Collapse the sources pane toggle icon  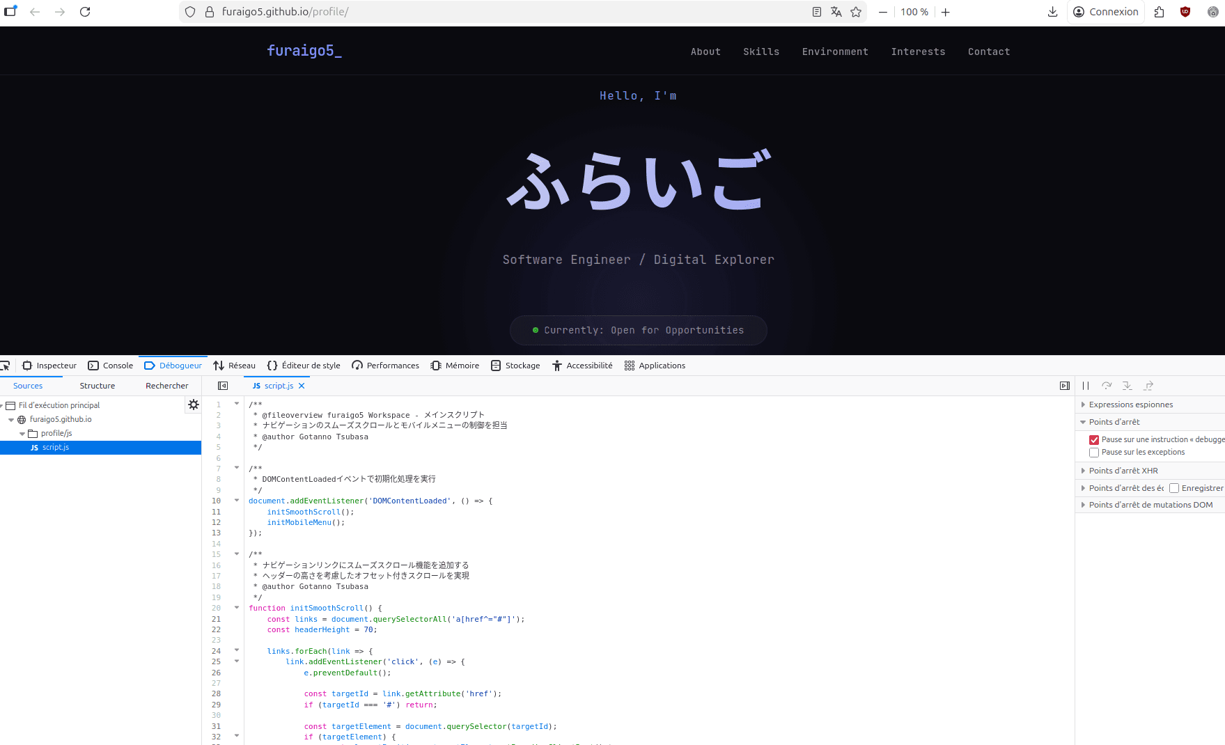(x=223, y=386)
